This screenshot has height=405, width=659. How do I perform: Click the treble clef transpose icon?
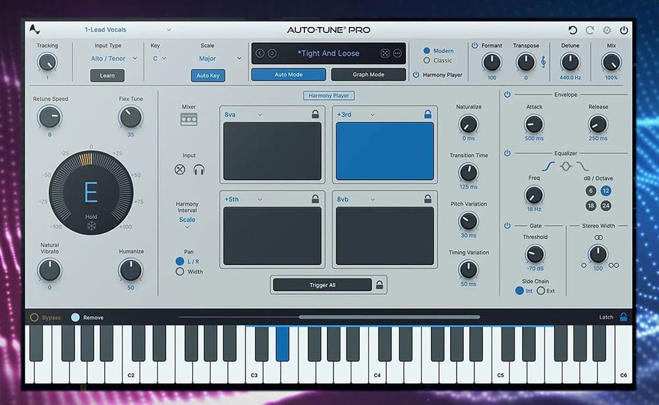[x=543, y=62]
